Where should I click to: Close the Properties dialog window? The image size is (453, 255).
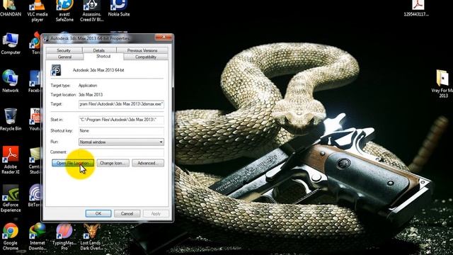click(164, 38)
